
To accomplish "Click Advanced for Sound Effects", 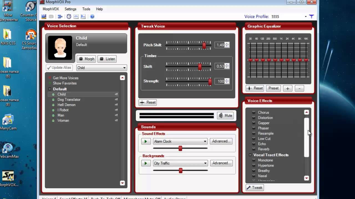I will (x=221, y=141).
